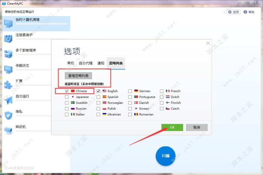Check the French language checkbox
Screen dimensions: 263x175
[x=161, y=91]
